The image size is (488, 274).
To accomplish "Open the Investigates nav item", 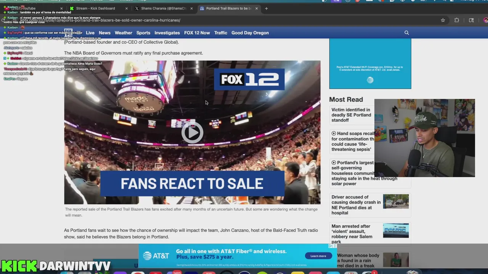I will tap(167, 33).
